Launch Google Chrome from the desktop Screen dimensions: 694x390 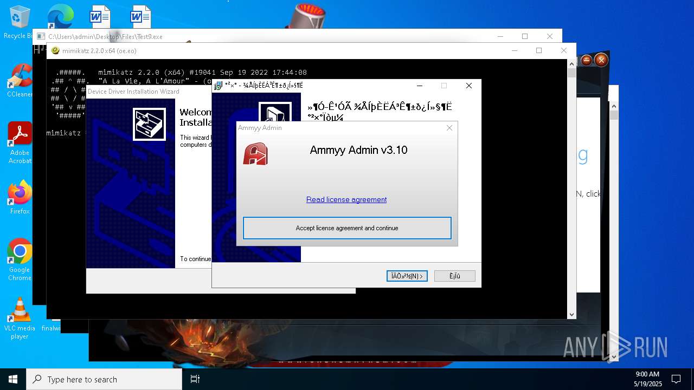tap(20, 259)
